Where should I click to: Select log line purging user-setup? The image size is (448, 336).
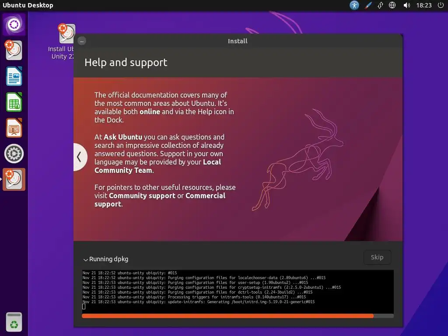pyautogui.click(x=195, y=283)
